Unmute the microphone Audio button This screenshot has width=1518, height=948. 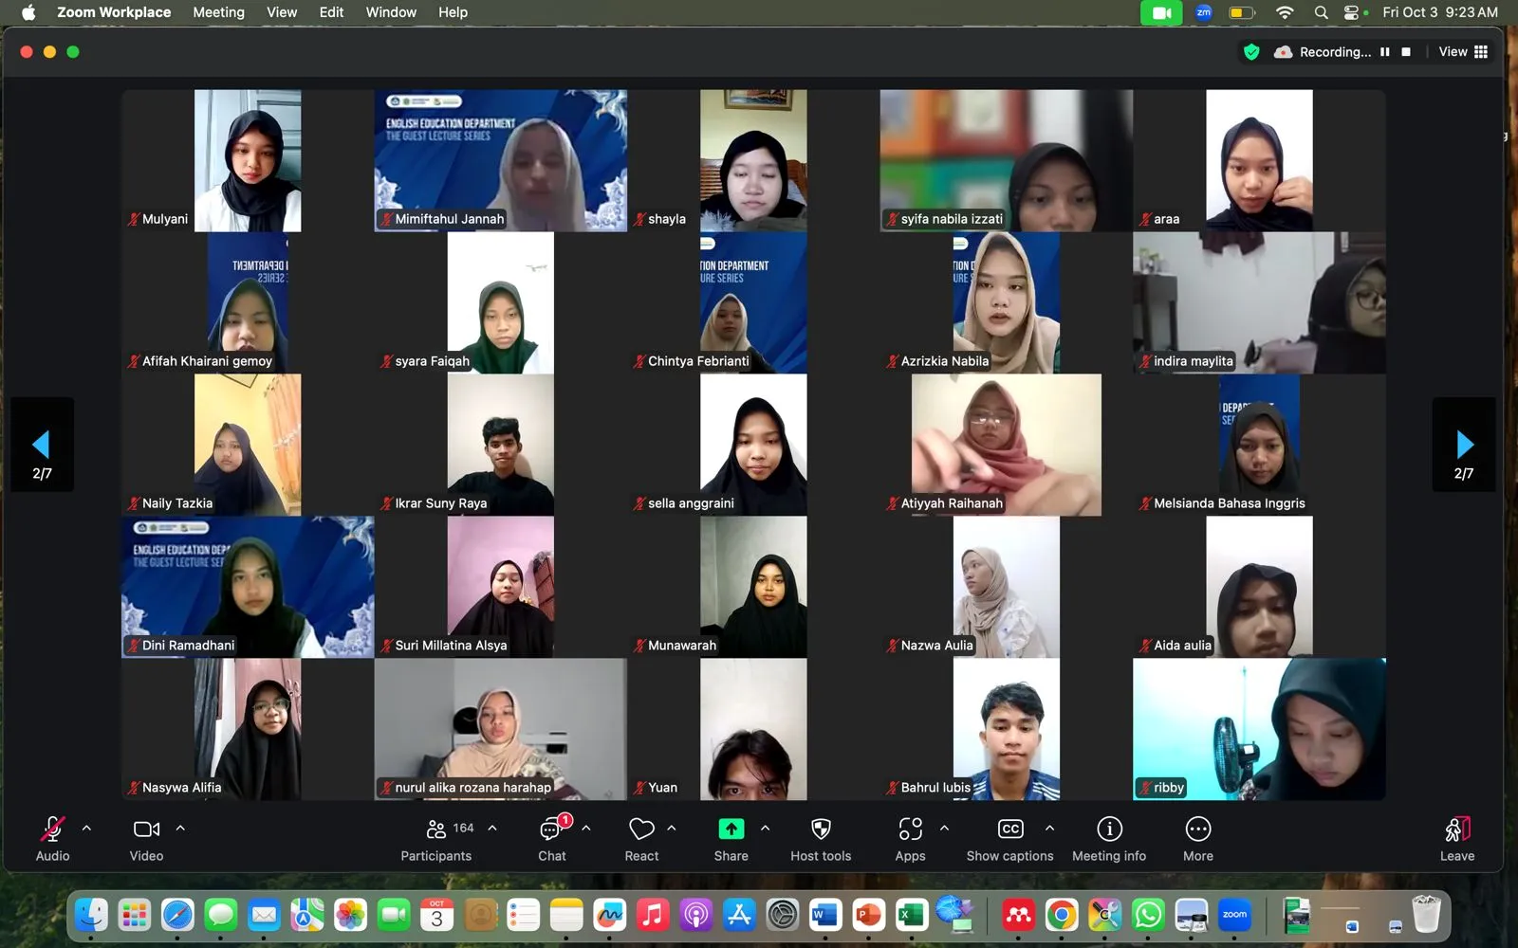pos(53,829)
